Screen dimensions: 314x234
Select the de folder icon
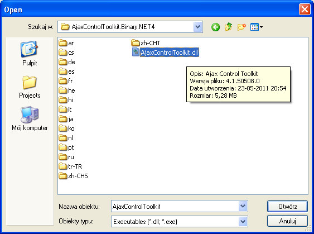[x=63, y=62]
